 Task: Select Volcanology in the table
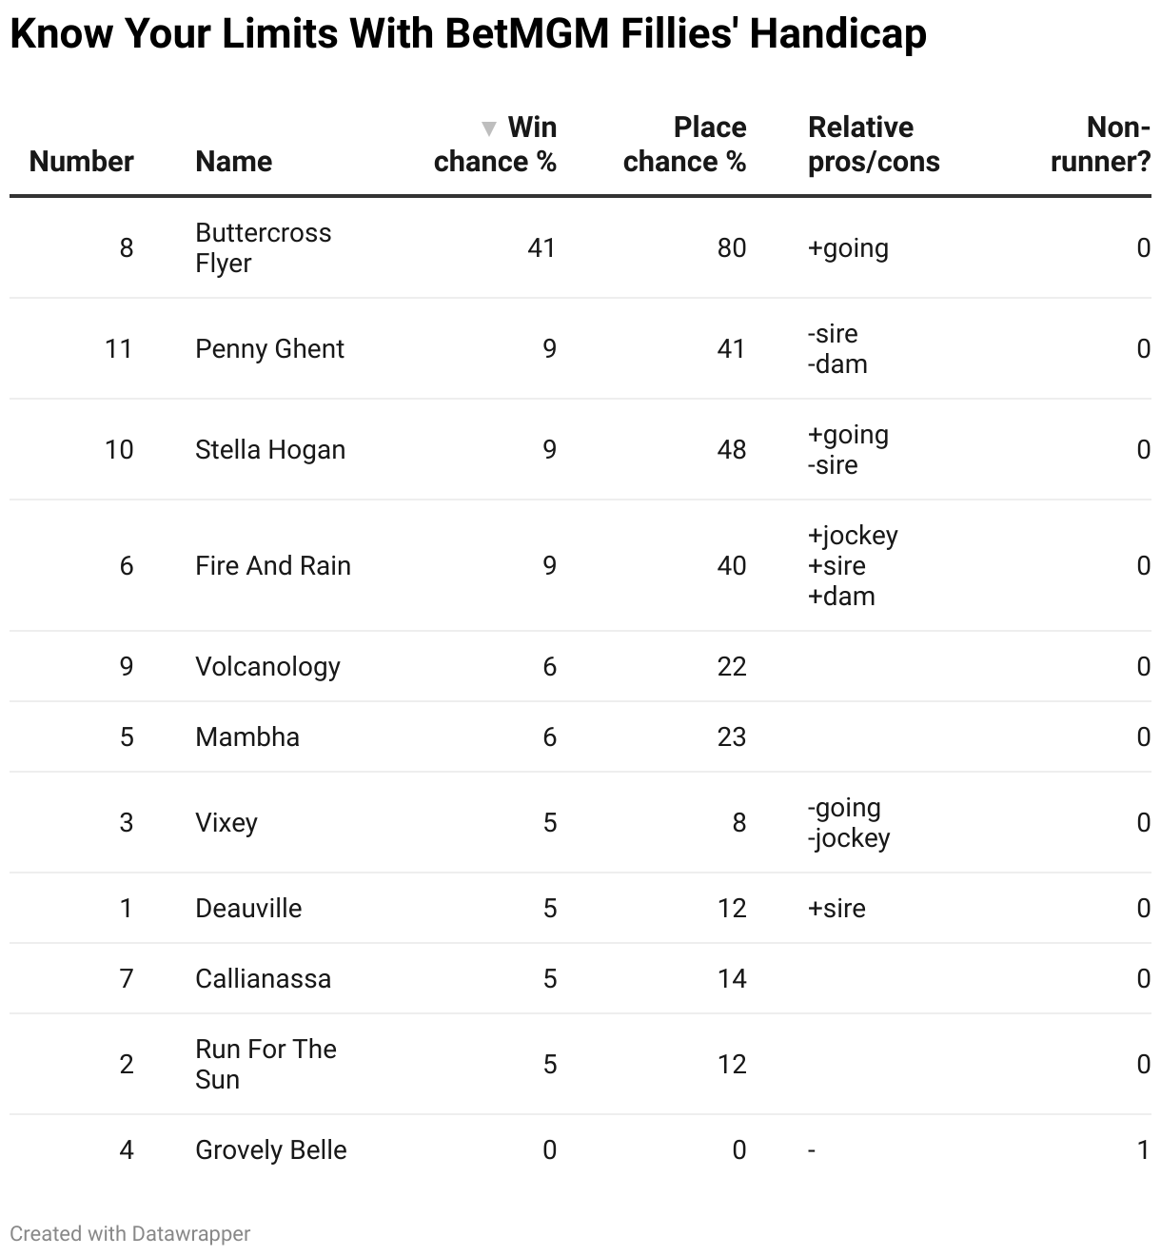[267, 666]
